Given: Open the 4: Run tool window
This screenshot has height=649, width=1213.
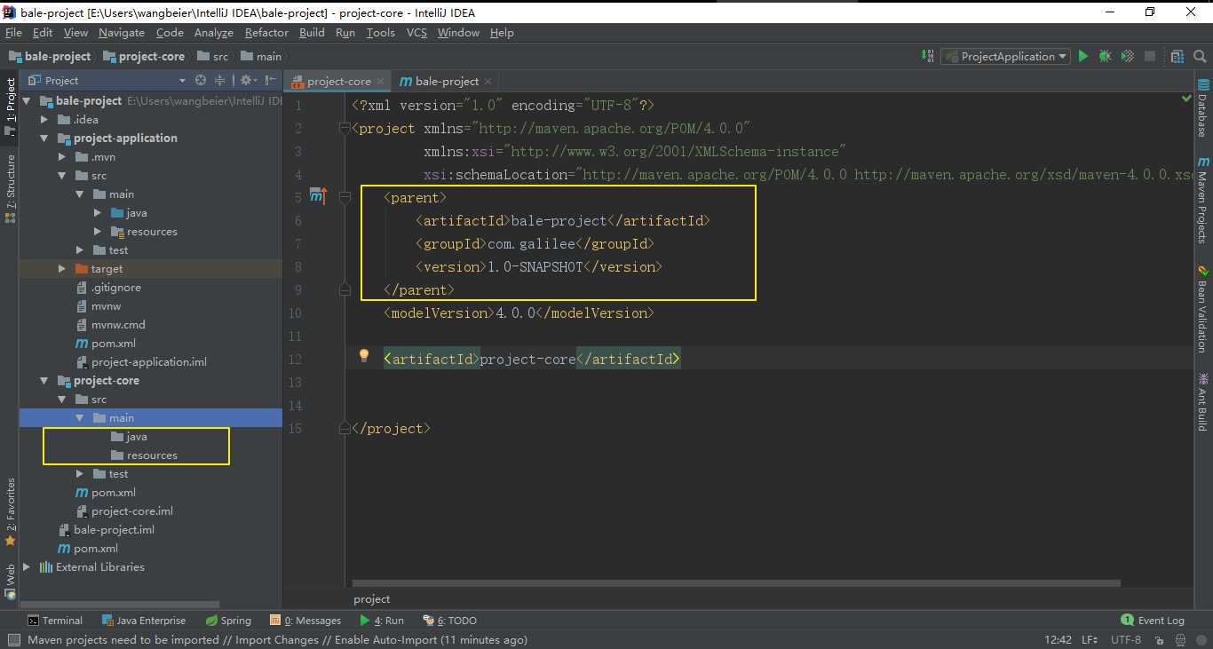Looking at the screenshot, I should (x=382, y=621).
